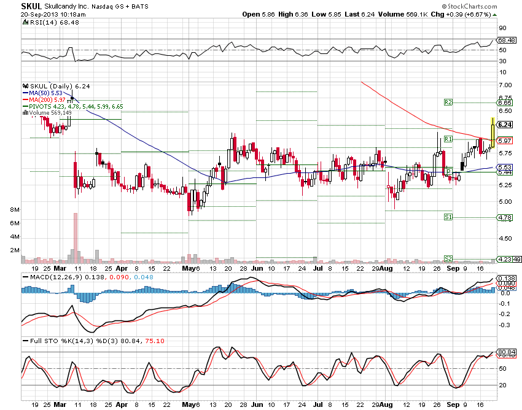Screen dimensions: 522x410
Task: Click the SKUL ticker symbol in the header
Action: tap(31, 6)
